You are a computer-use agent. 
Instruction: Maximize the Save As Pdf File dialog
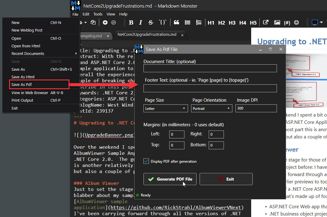[x=270, y=49]
